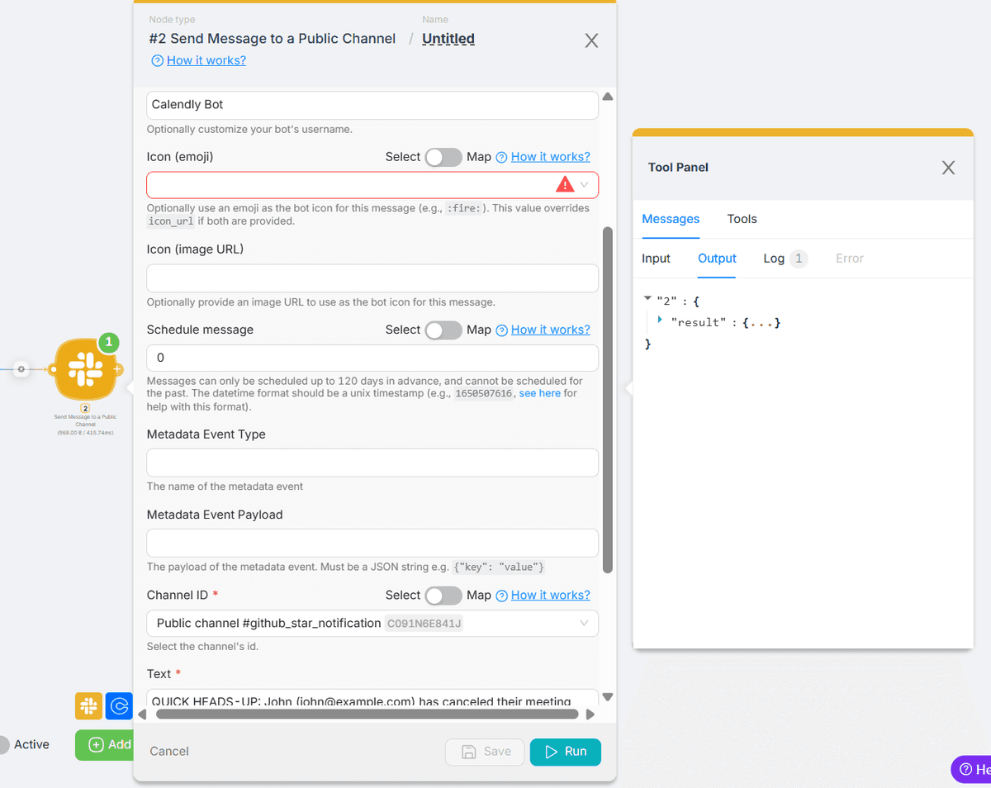This screenshot has height=788, width=991.
Task: Expand the "result" node in the JSON output
Action: click(x=660, y=320)
